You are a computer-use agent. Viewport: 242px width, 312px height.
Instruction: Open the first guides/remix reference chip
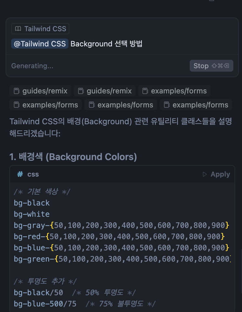[x=40, y=91]
